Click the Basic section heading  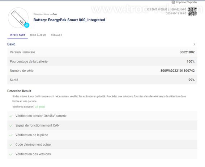[x=11, y=44]
